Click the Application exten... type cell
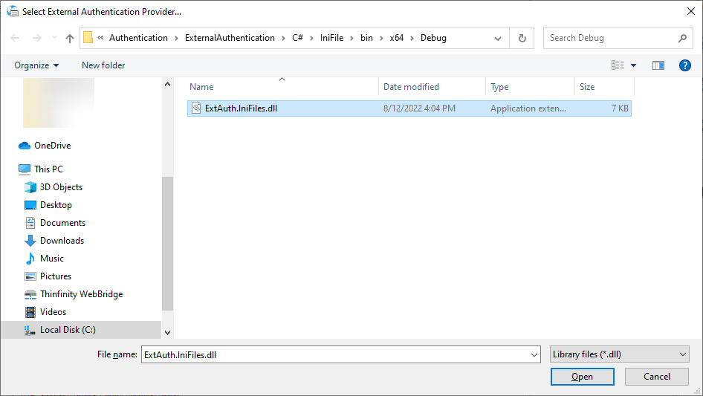The height and width of the screenshot is (396, 703). coord(528,108)
